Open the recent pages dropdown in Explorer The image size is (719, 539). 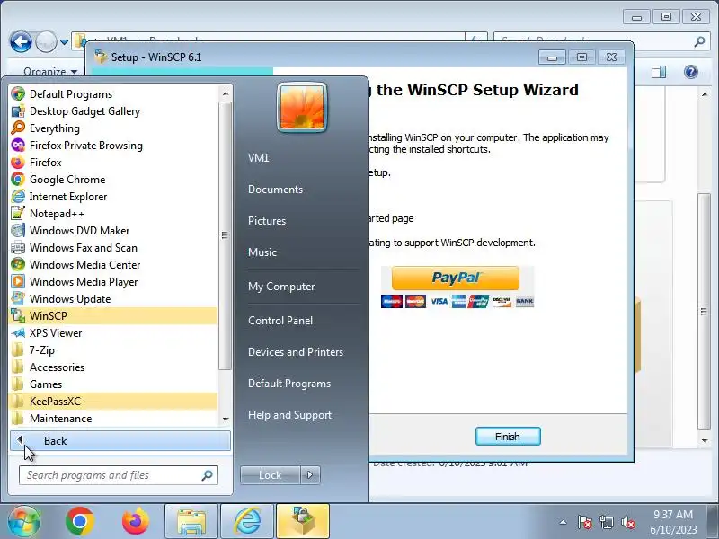[64, 42]
